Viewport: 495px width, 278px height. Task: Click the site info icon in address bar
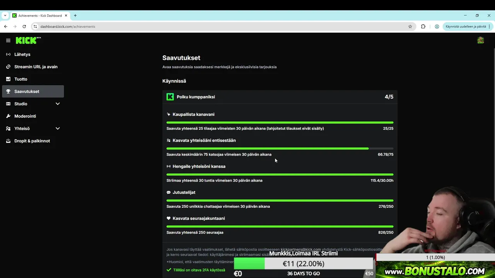coord(35,27)
